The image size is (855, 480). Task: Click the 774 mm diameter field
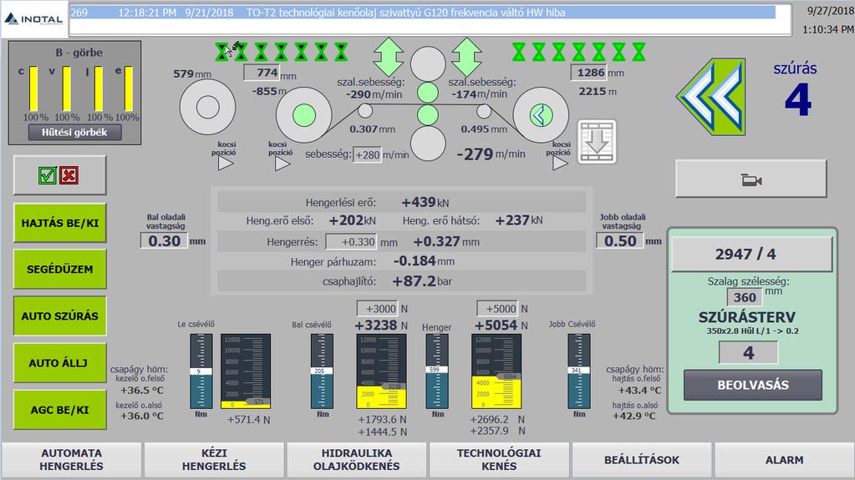[262, 73]
